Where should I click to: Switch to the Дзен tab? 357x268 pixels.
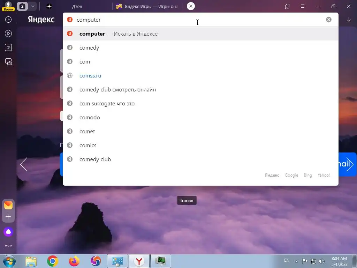tap(77, 7)
